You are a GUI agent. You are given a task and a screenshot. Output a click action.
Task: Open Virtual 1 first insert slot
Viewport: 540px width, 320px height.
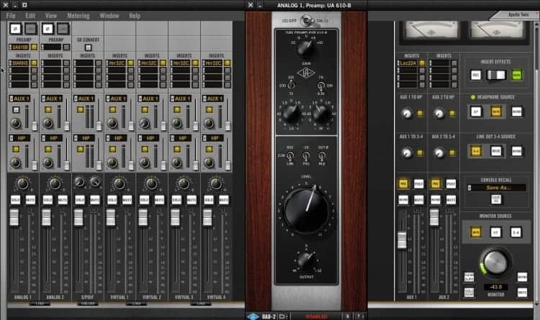click(116, 63)
